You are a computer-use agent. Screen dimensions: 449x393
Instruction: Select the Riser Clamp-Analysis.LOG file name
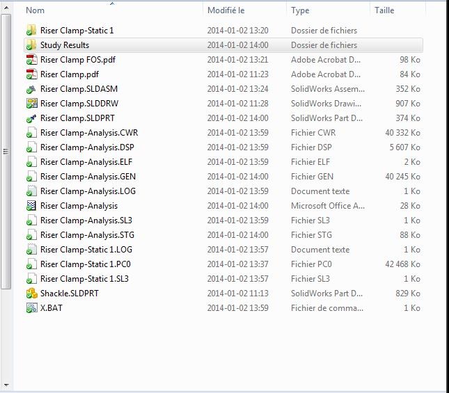pos(88,191)
